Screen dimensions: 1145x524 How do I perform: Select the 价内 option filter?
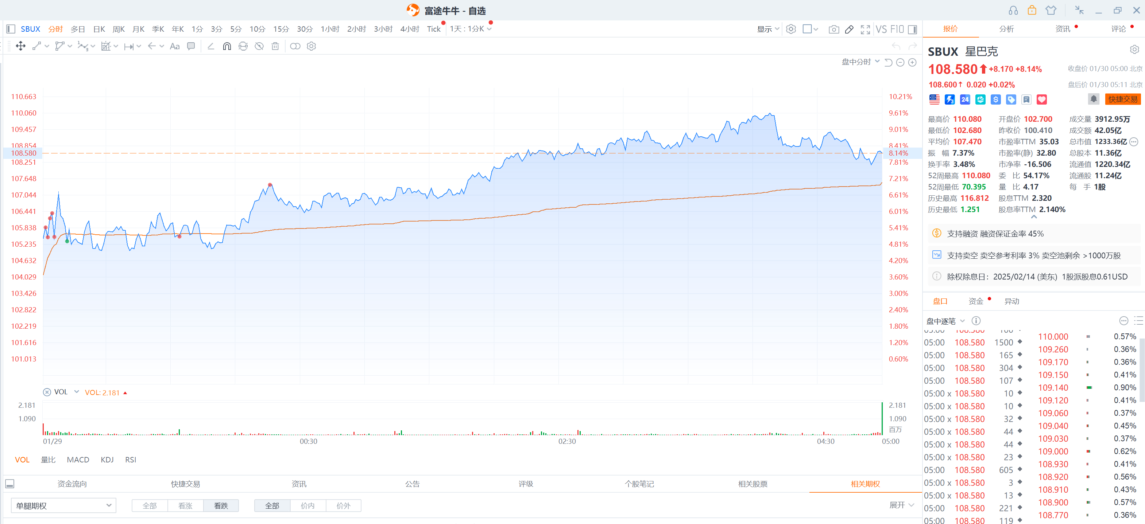click(307, 505)
